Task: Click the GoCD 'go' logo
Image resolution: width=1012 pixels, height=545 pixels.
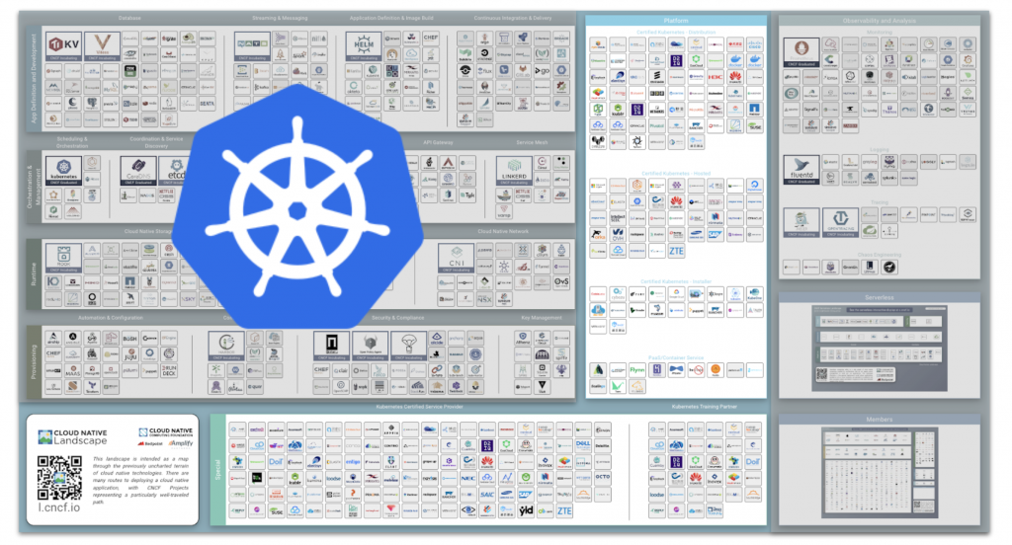Action: (543, 70)
